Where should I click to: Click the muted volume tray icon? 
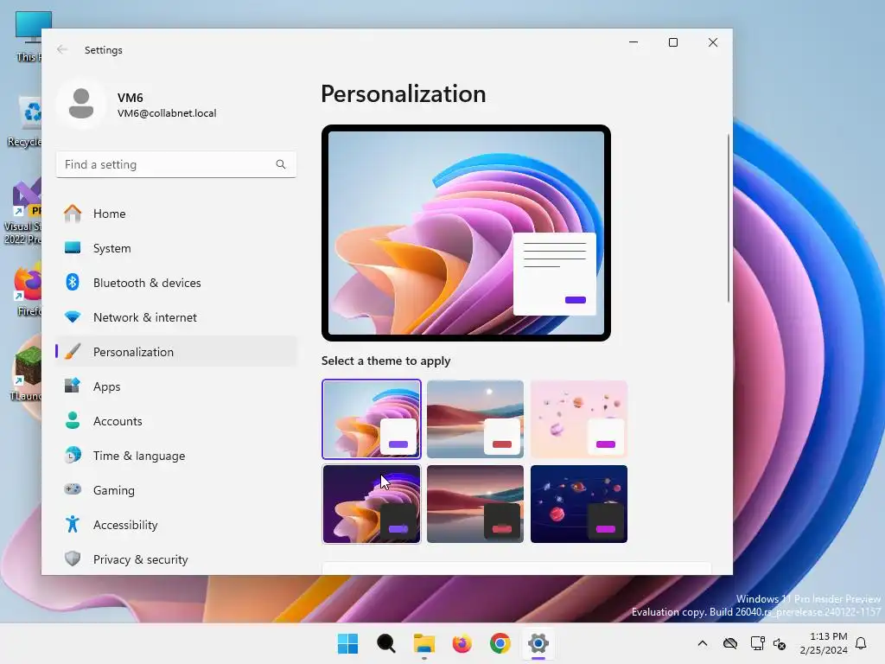pos(780,643)
